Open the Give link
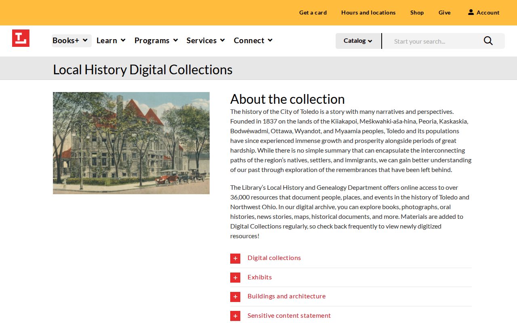Screen dimensions: 517x323 [445, 13]
